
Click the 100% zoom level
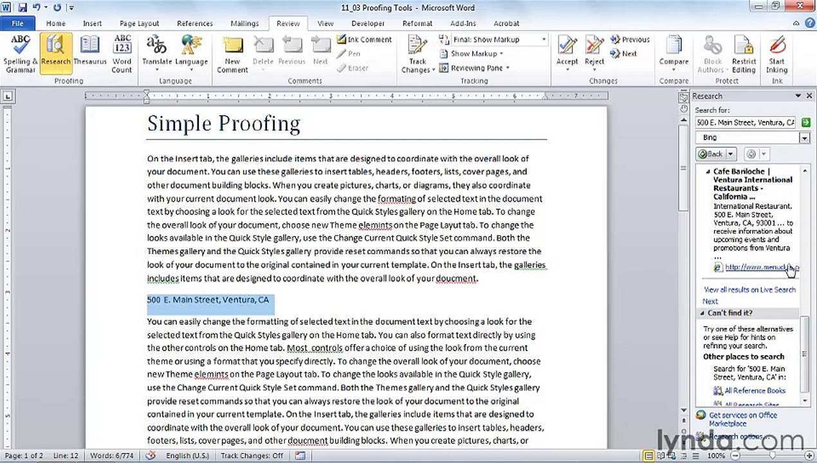tap(716, 456)
